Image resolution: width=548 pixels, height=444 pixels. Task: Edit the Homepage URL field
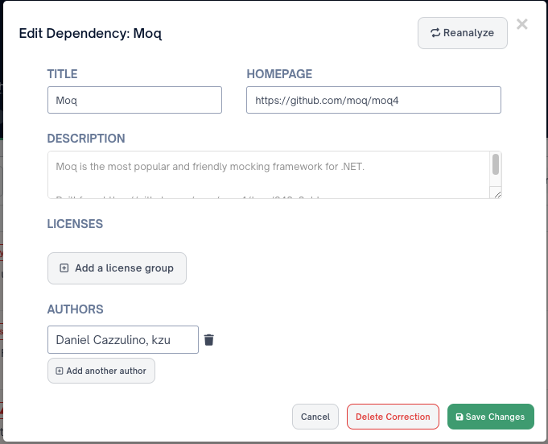[x=373, y=100]
